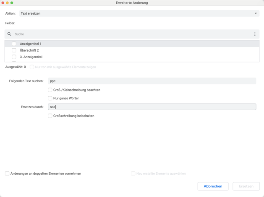The width and height of the screenshot is (264, 197).
Task: Click the yellow minimize window button
Action: 7,3
